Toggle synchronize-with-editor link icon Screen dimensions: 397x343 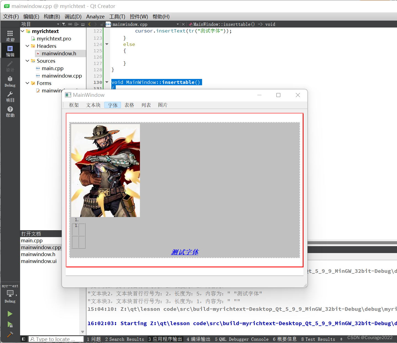pos(70,24)
